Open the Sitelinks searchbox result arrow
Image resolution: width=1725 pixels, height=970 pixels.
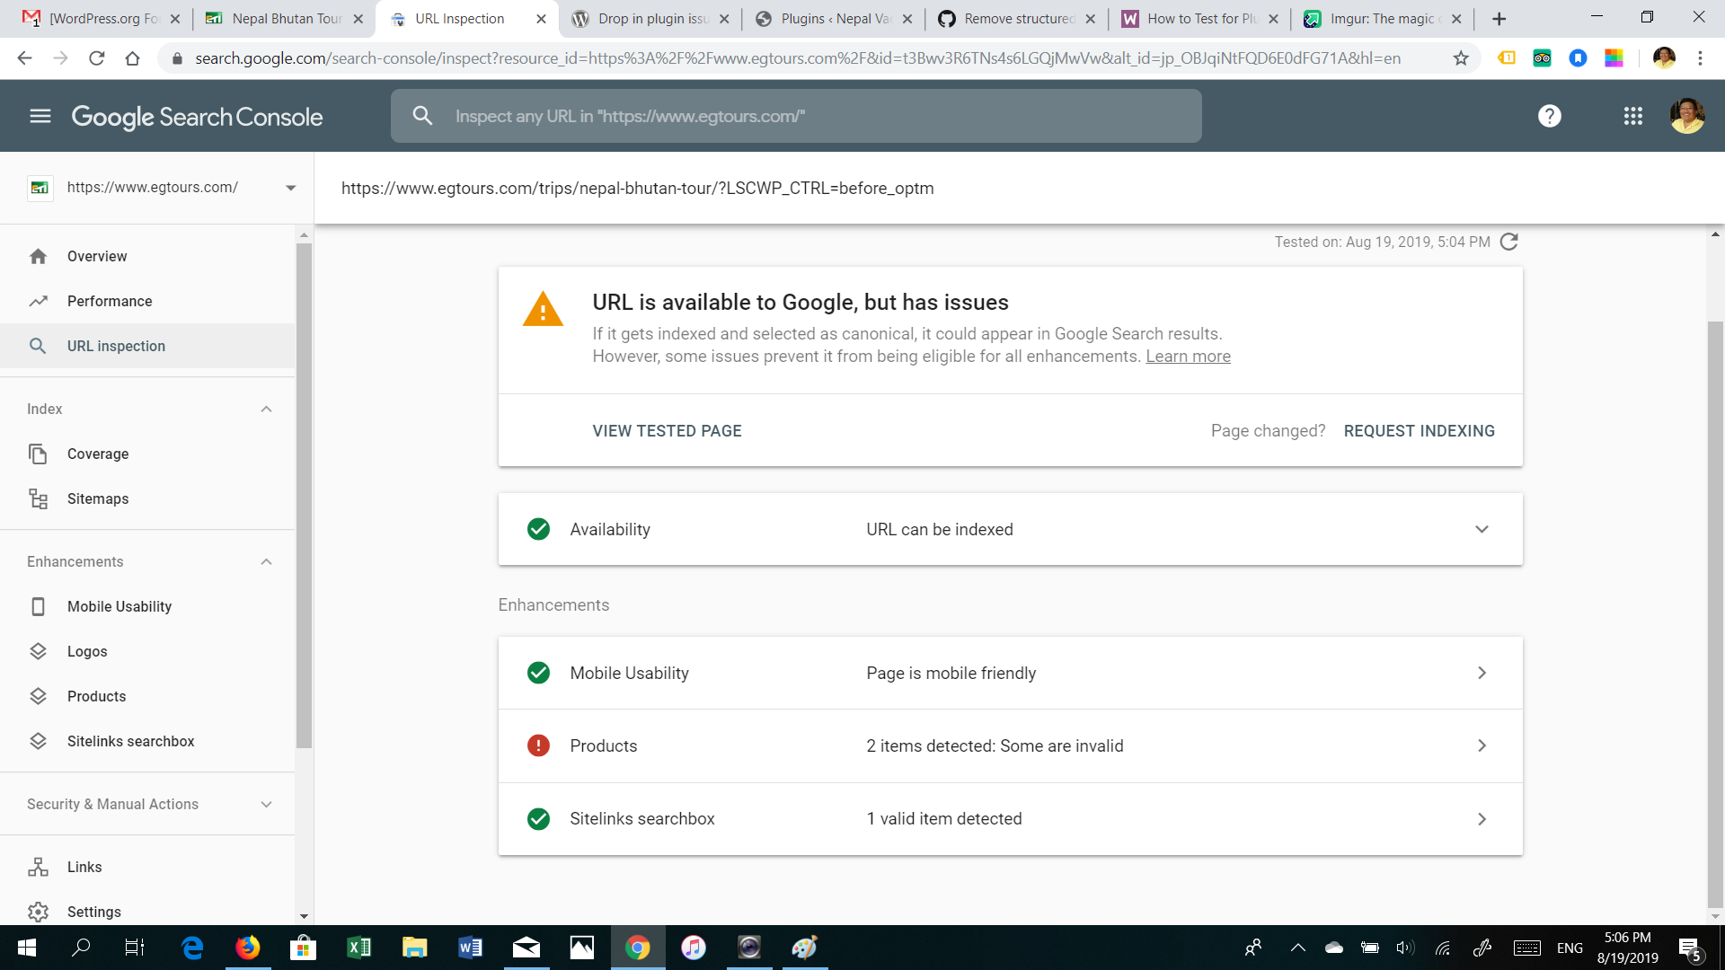[x=1482, y=819]
